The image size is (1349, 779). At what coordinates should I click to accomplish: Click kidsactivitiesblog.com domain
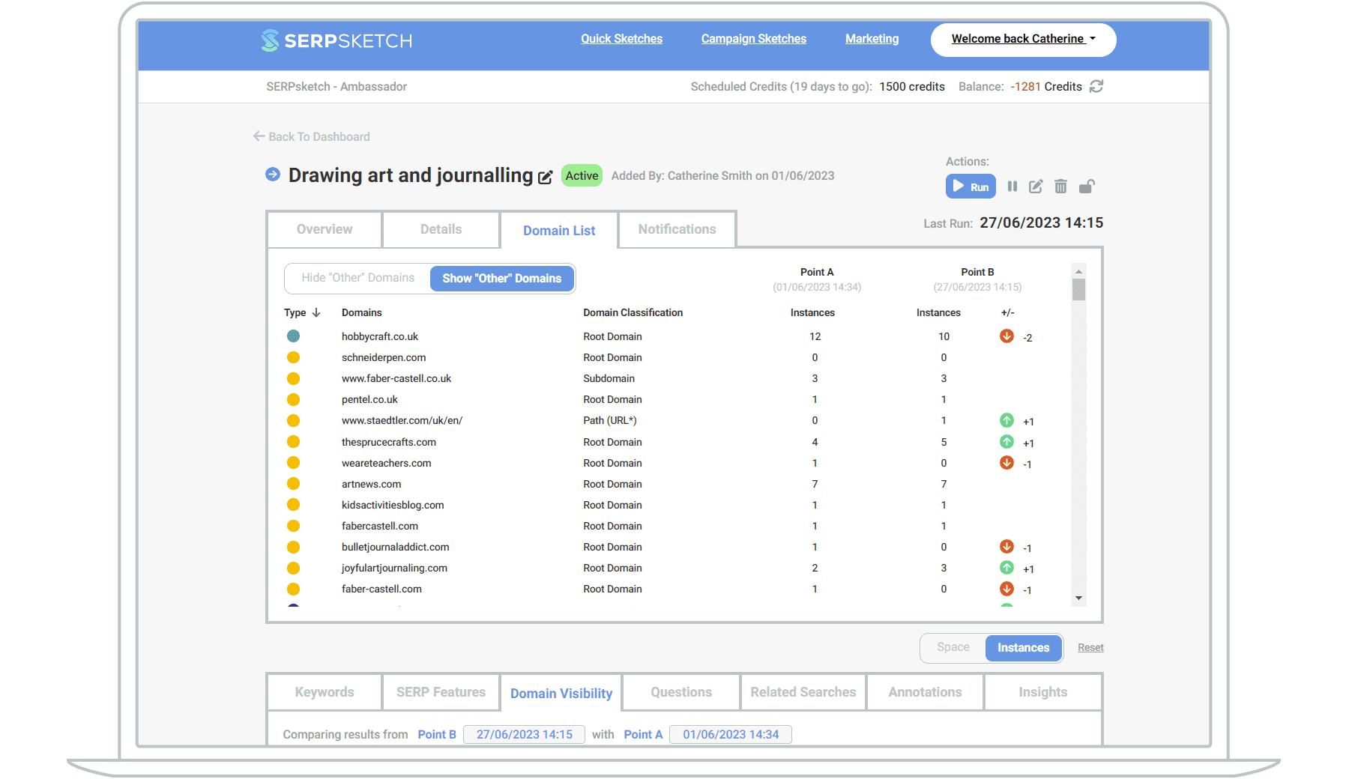click(x=393, y=505)
